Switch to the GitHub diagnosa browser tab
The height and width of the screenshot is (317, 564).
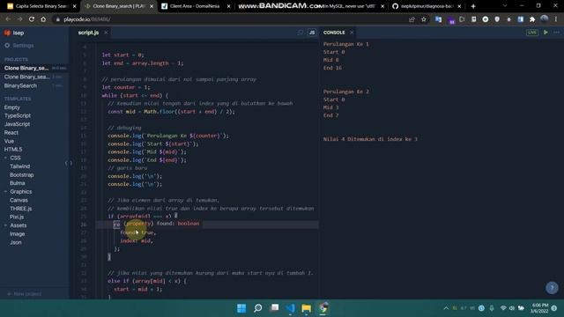427,6
